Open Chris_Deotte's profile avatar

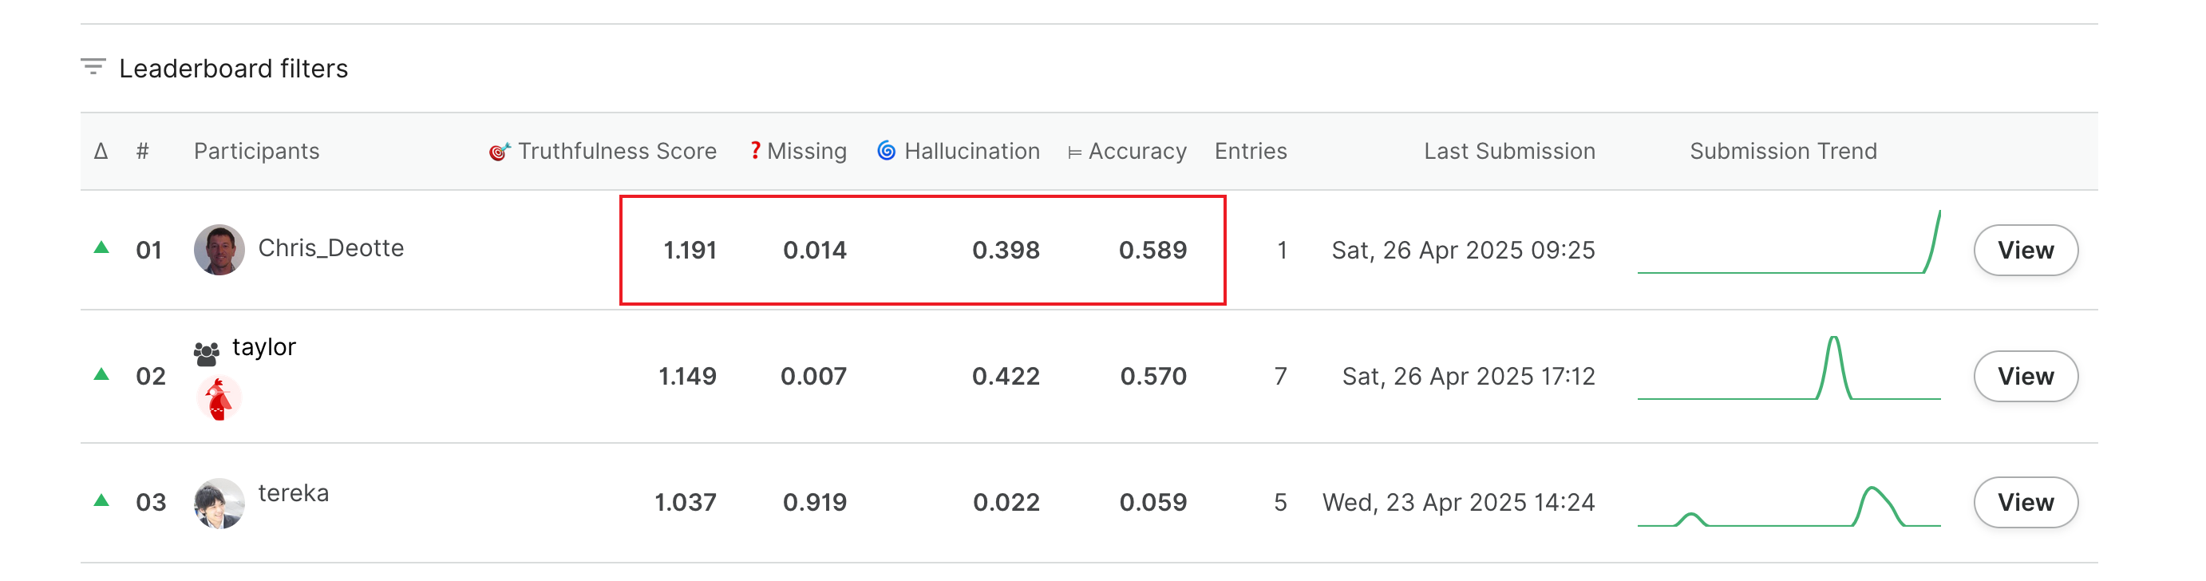(219, 249)
